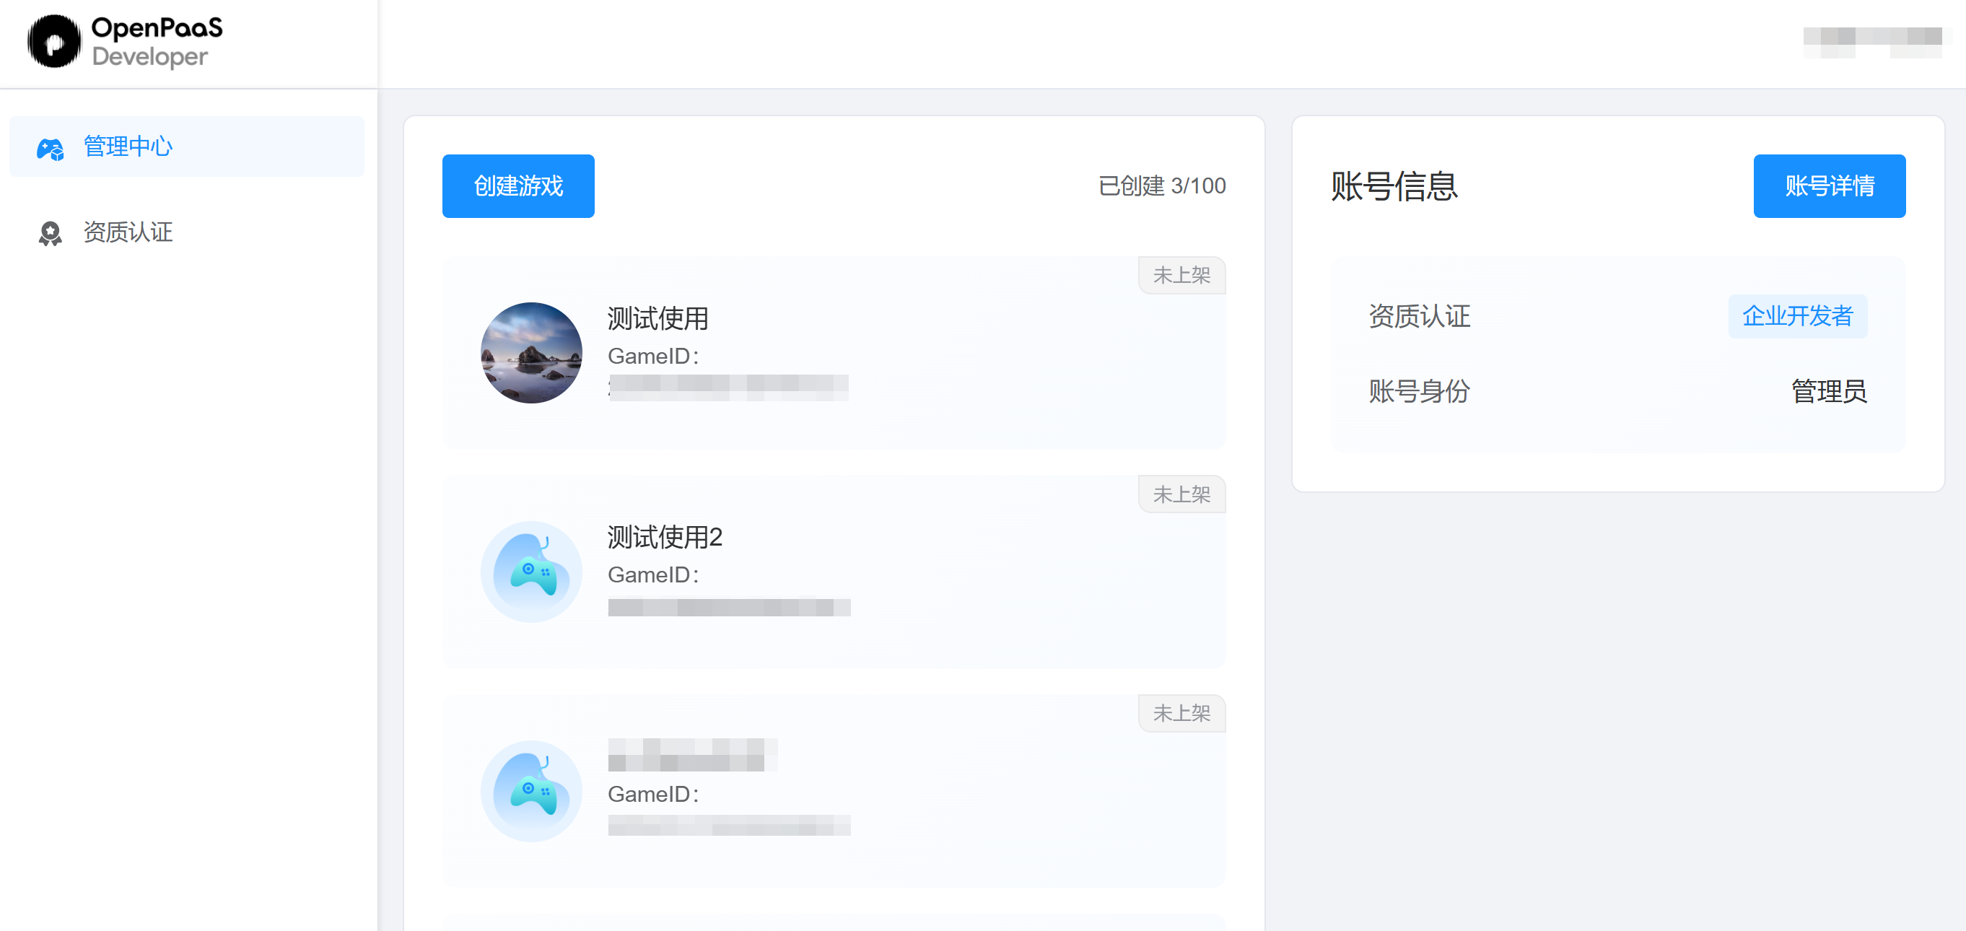This screenshot has height=931, width=1966.
Task: Click the blurred title of third game
Action: (692, 755)
